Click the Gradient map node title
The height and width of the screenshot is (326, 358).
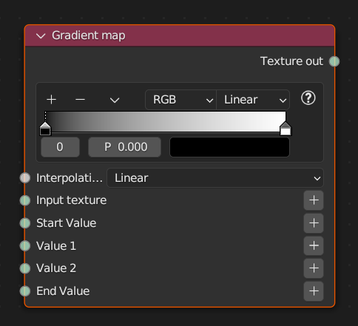point(89,35)
